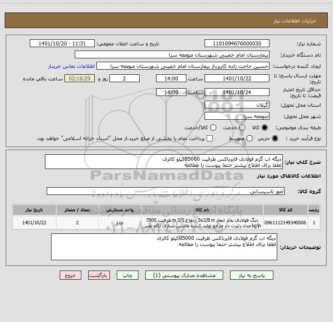Click the اطلاعات کالاهای مورد نیاز heading
The width and height of the screenshot is (333, 322).
tap(288, 176)
